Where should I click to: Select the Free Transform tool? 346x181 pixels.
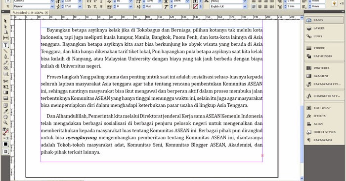(5, 87)
